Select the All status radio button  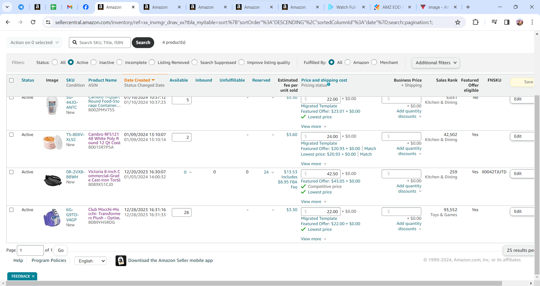pyautogui.click(x=55, y=62)
